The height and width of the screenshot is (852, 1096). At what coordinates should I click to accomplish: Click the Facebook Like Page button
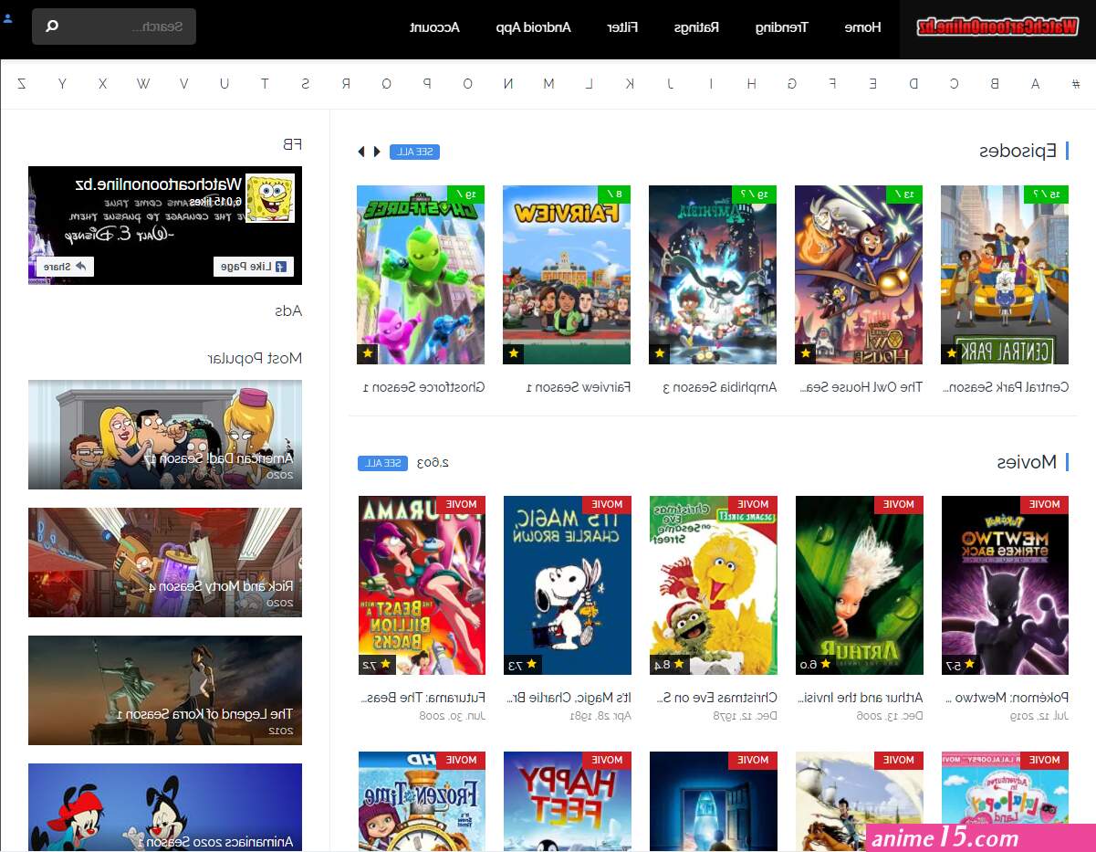[x=254, y=267]
